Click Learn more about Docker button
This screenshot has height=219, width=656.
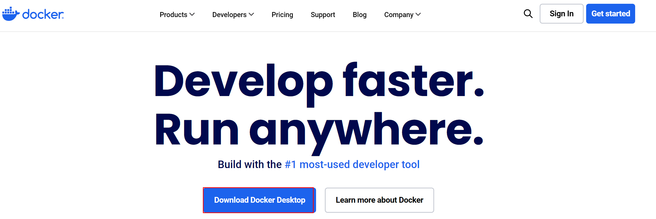pos(379,200)
